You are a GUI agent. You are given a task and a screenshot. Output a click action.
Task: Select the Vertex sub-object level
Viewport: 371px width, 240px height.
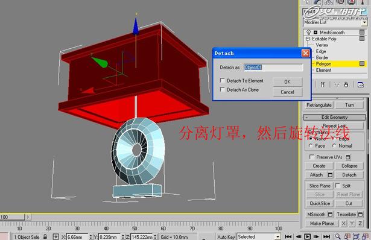pyautogui.click(x=322, y=45)
